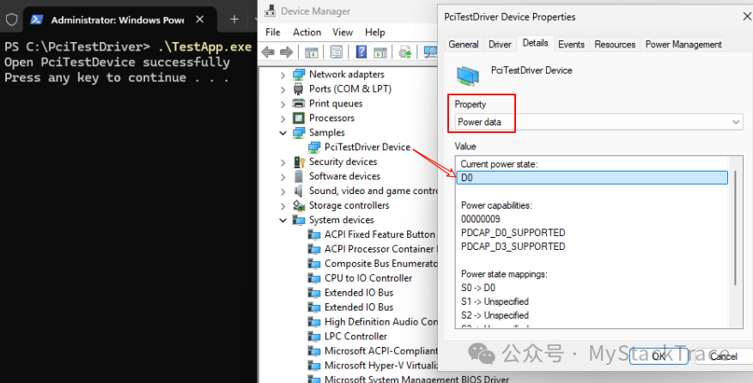The width and height of the screenshot is (753, 383).
Task: Select the CPU to IO Controller device row
Action: [x=360, y=278]
